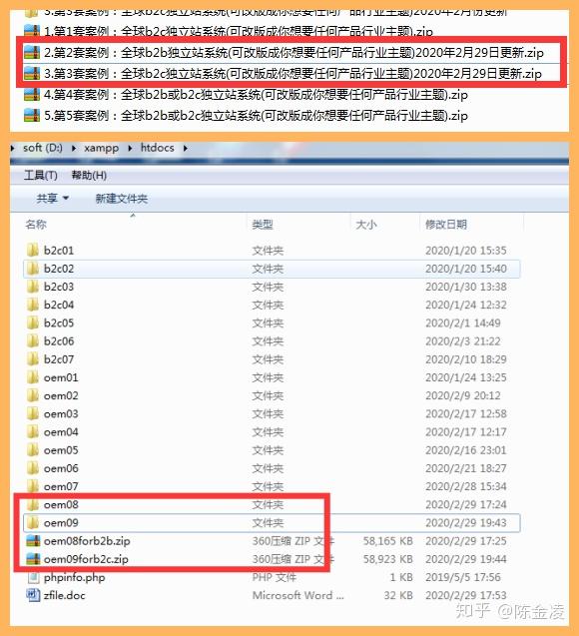Click the b2c04 folder icon

coord(32,305)
